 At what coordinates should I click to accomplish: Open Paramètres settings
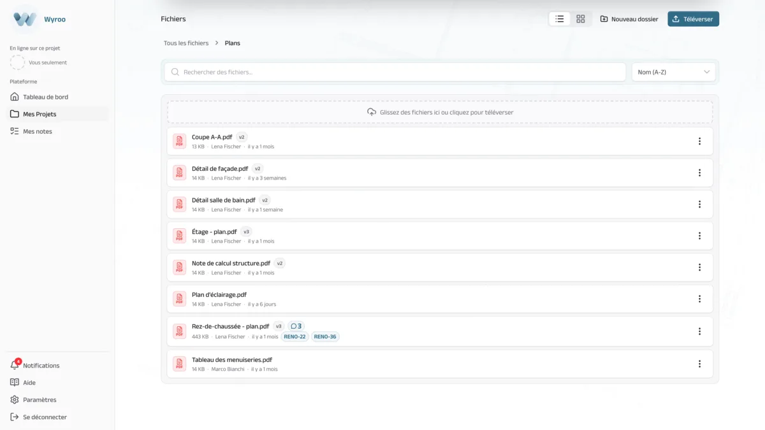click(57, 400)
